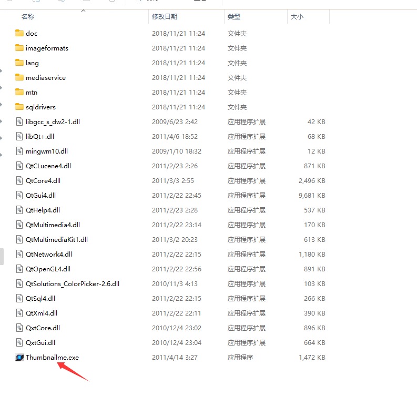Select the mediaservice folder icon
The height and width of the screenshot is (396, 417).
(x=19, y=77)
